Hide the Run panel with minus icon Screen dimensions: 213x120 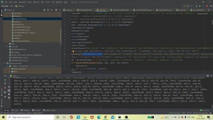coord(211,76)
